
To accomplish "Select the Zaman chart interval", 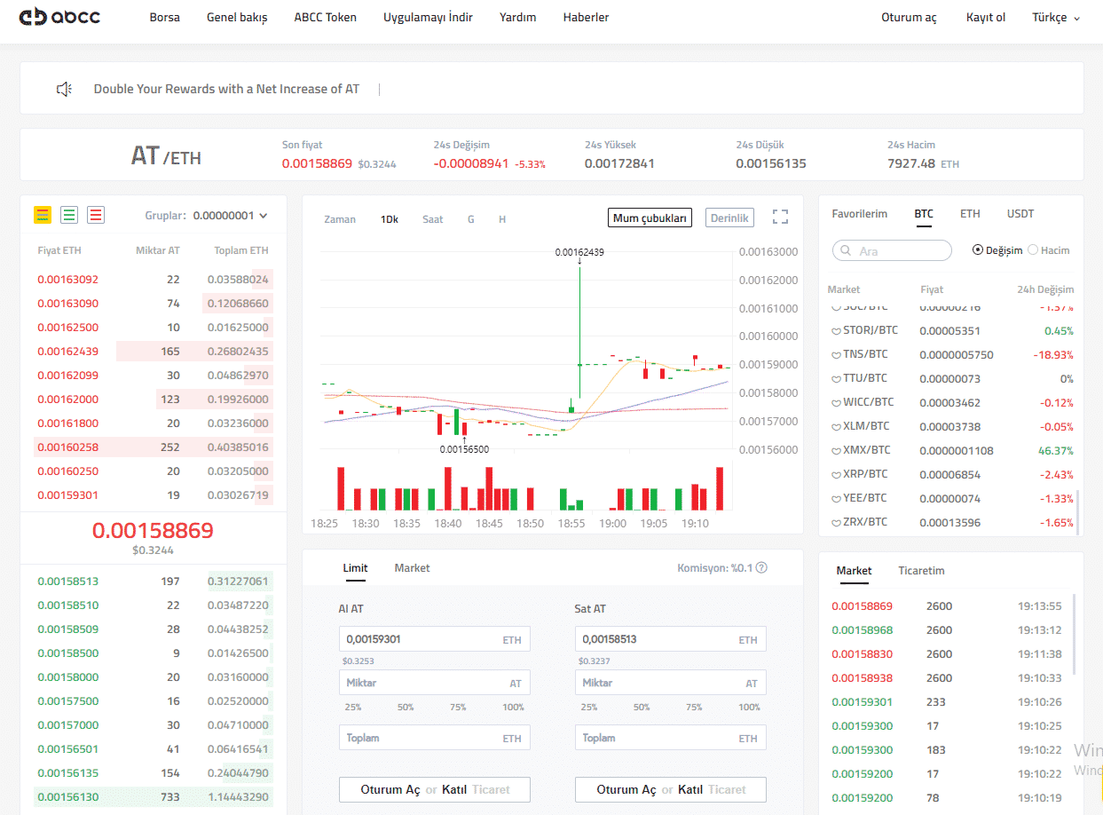I will pyautogui.click(x=340, y=219).
